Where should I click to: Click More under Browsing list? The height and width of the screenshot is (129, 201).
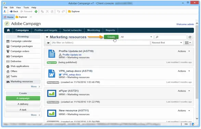36,86
